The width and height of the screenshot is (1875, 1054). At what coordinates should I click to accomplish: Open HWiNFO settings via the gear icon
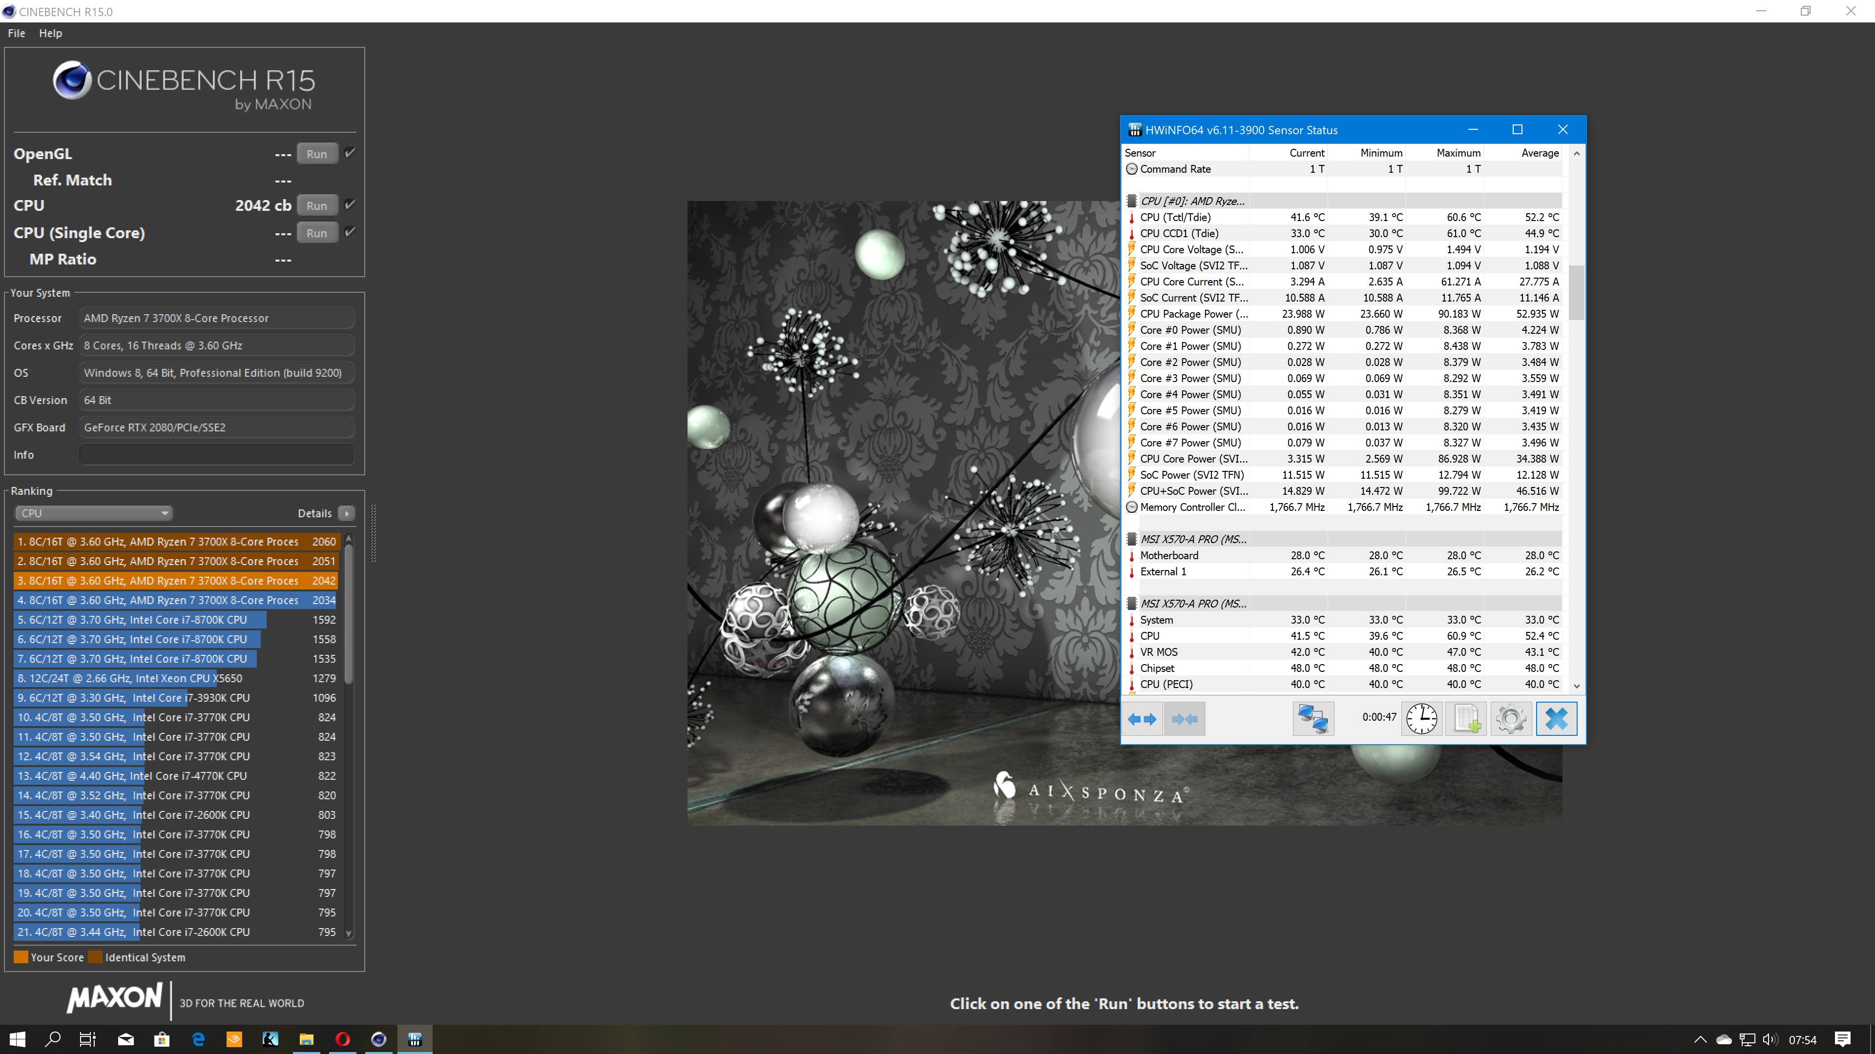pos(1511,719)
